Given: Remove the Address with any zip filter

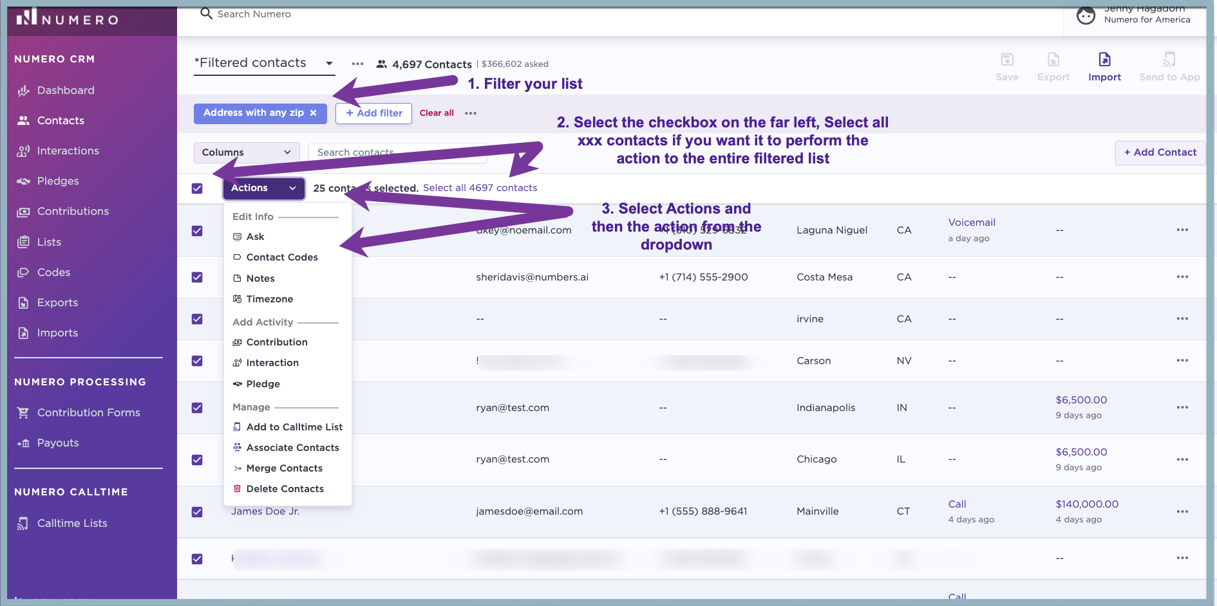Looking at the screenshot, I should point(314,113).
